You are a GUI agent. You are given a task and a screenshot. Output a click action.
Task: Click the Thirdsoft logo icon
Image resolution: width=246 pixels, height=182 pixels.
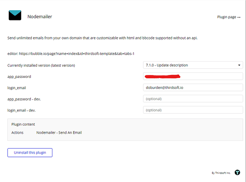(237, 173)
